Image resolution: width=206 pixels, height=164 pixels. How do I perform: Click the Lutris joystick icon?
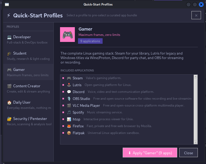click(69, 85)
